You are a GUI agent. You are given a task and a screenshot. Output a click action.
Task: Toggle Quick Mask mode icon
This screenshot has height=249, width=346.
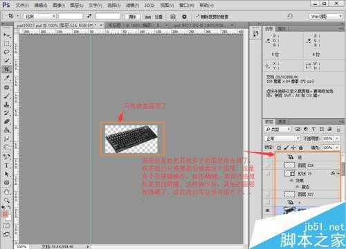coord(6,226)
